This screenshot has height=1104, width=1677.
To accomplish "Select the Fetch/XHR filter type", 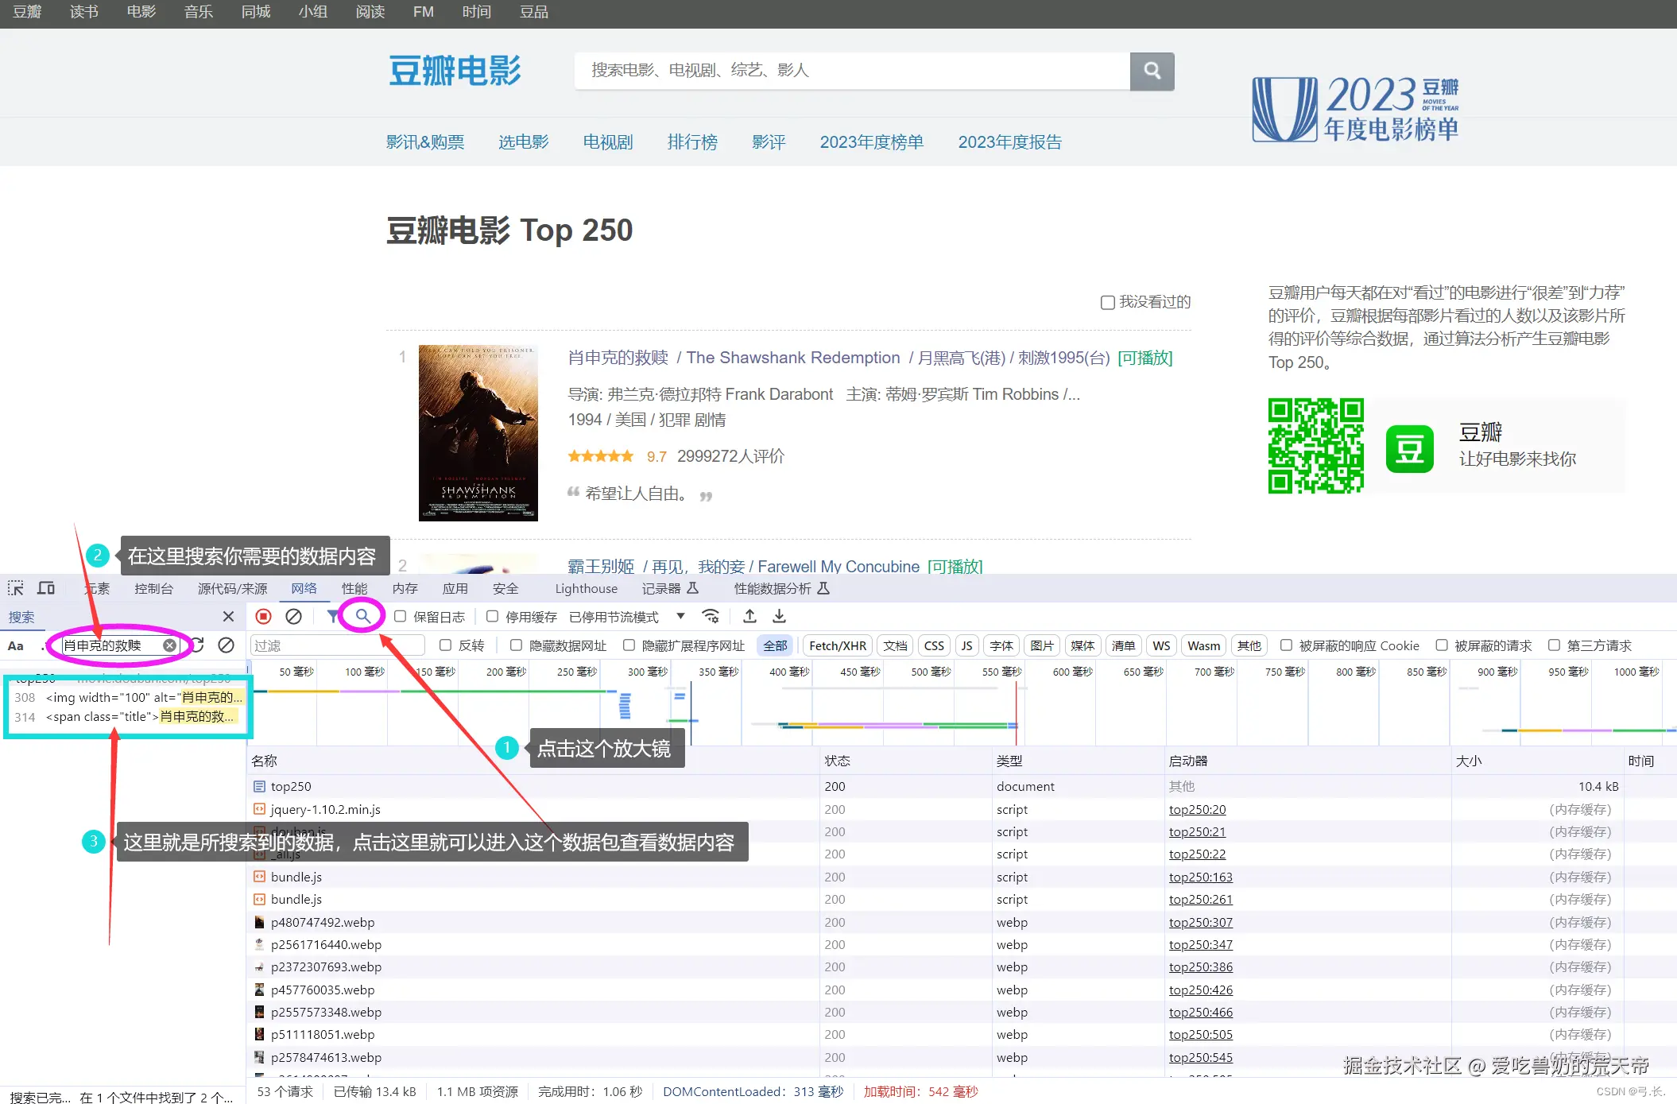I will point(837,645).
